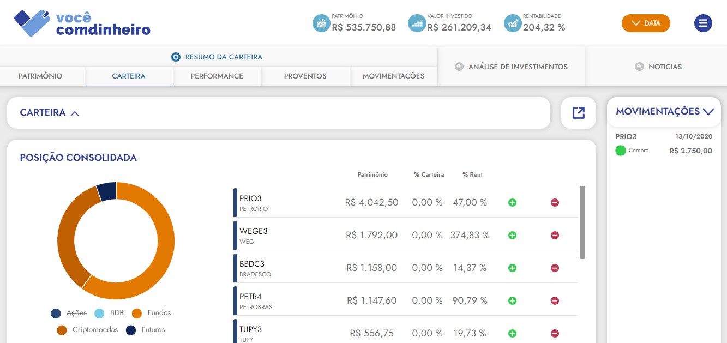
Task: Click the external link export icon
Action: pos(578,113)
